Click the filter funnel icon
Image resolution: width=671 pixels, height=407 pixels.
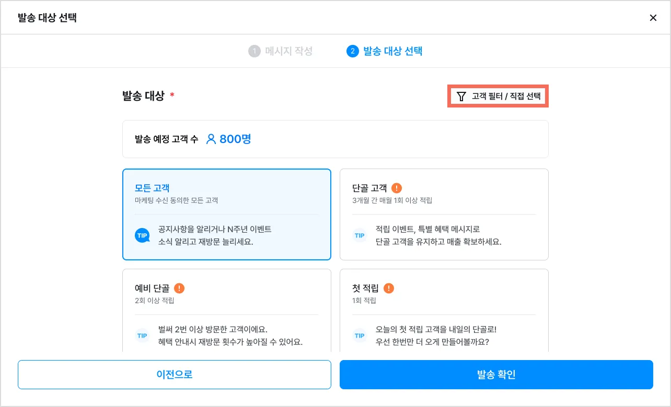[461, 97]
